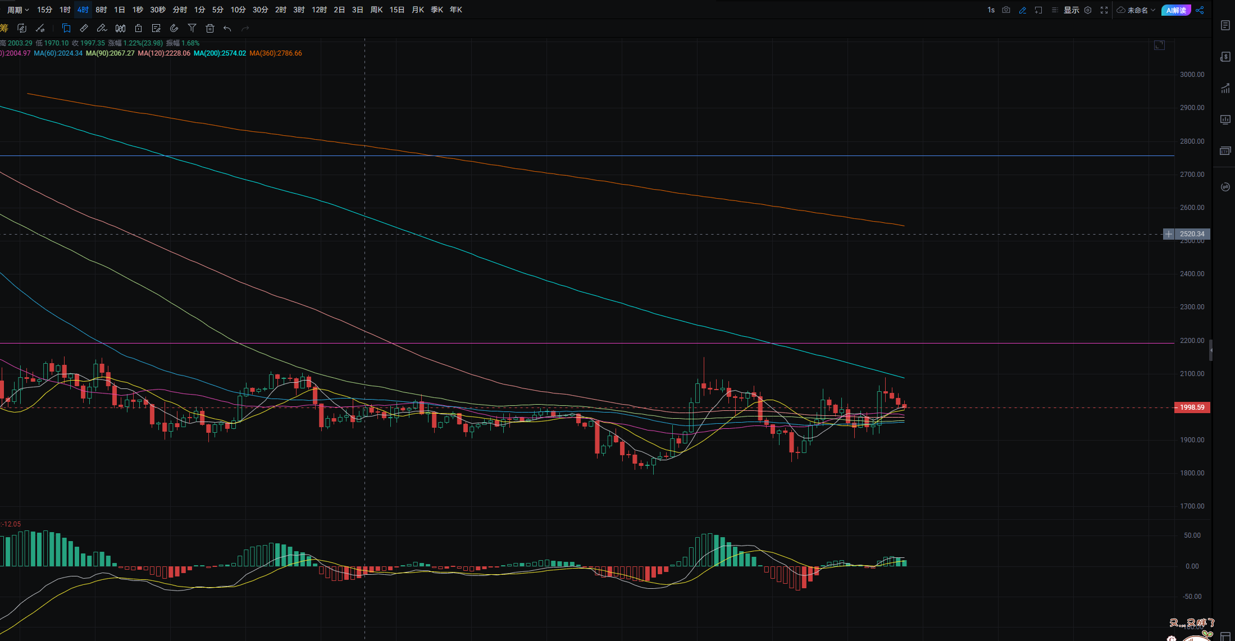The width and height of the screenshot is (1235, 641).
Task: Delete drawings with the trash icon
Action: point(210,28)
